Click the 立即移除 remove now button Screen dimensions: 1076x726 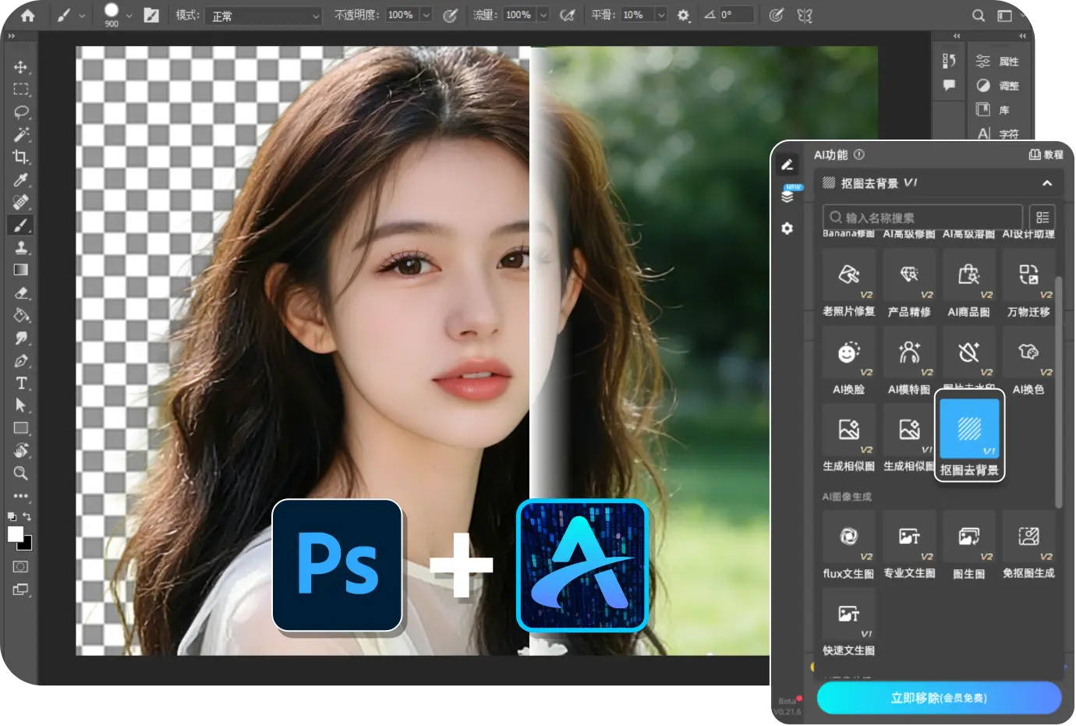click(x=939, y=698)
